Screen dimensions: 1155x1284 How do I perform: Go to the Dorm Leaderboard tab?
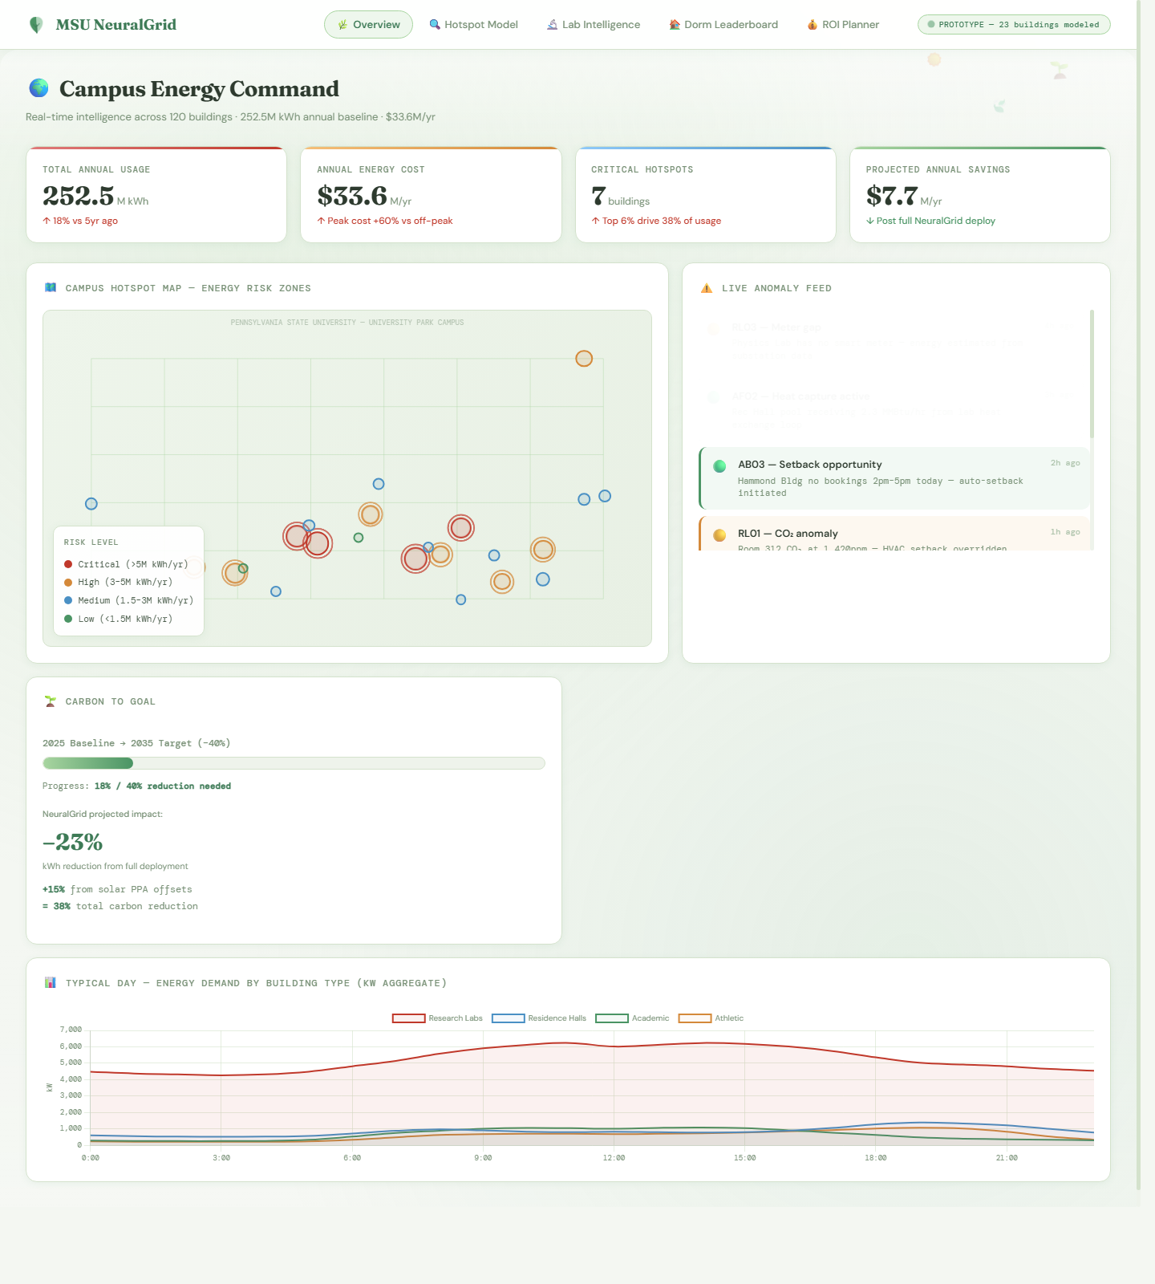723,25
